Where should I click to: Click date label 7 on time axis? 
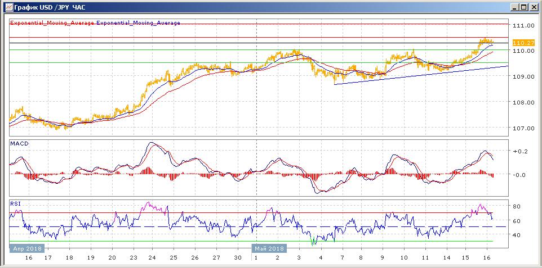point(342,258)
